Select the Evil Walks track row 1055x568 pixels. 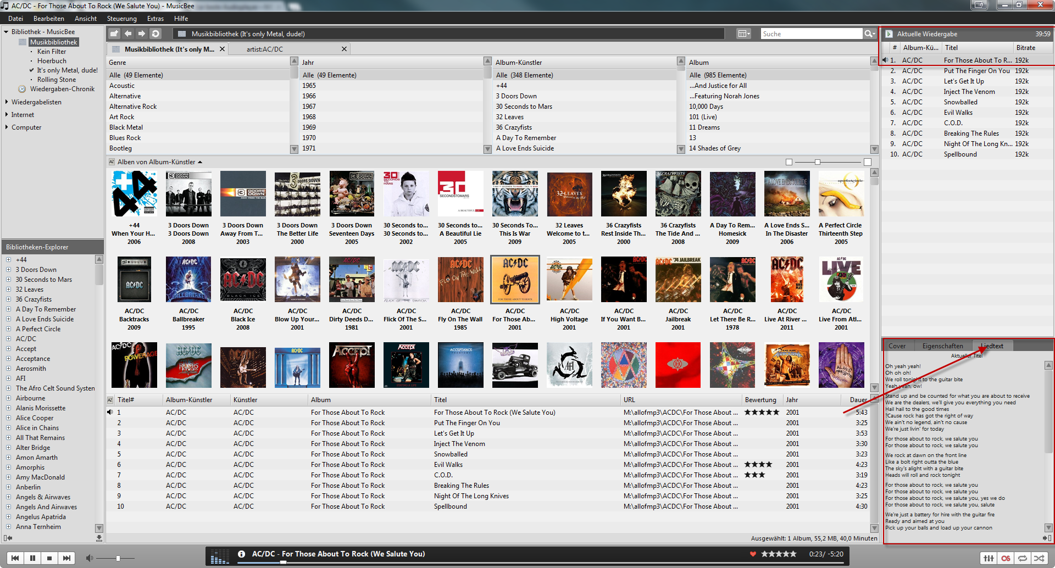coord(488,464)
